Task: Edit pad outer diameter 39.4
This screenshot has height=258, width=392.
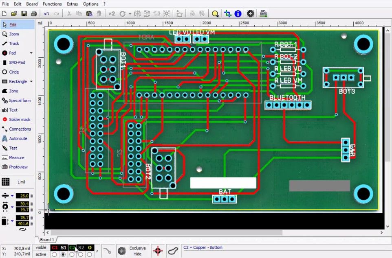Action: (x=23, y=204)
